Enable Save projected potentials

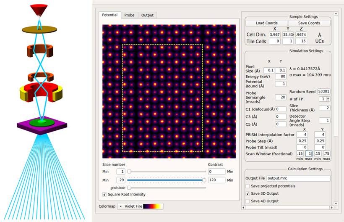click(x=248, y=186)
